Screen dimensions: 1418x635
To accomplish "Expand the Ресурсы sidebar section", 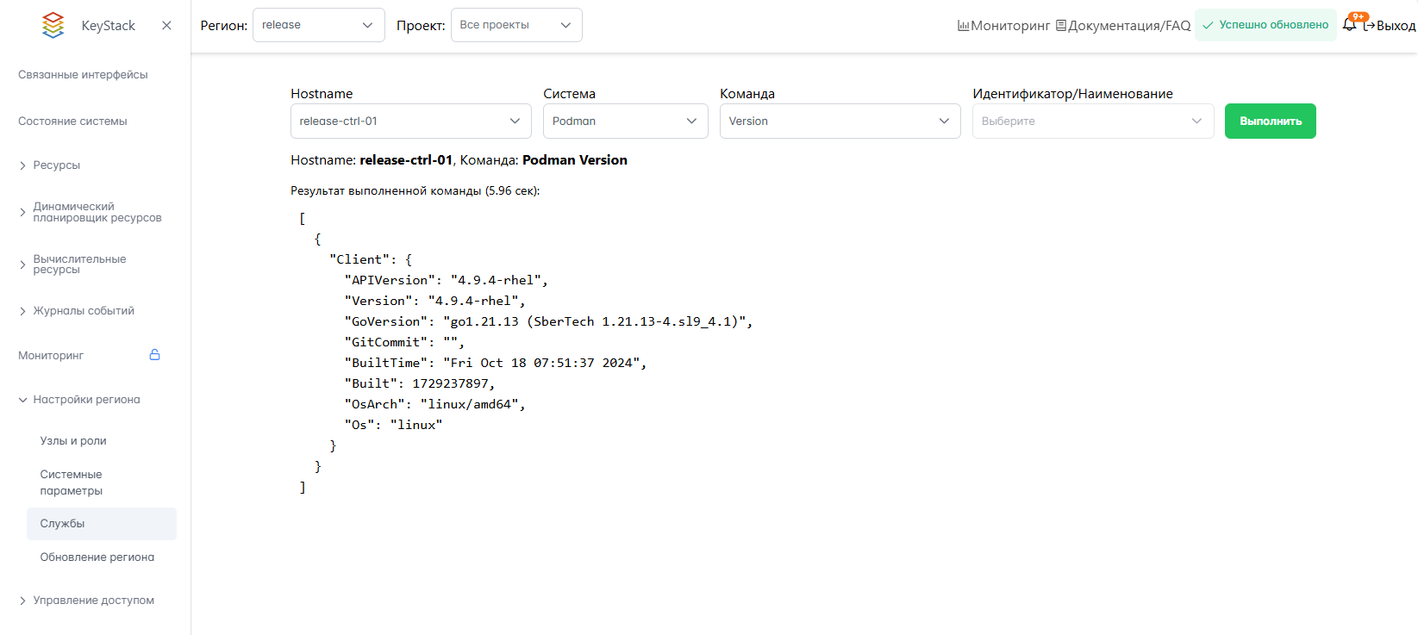I will (57, 165).
